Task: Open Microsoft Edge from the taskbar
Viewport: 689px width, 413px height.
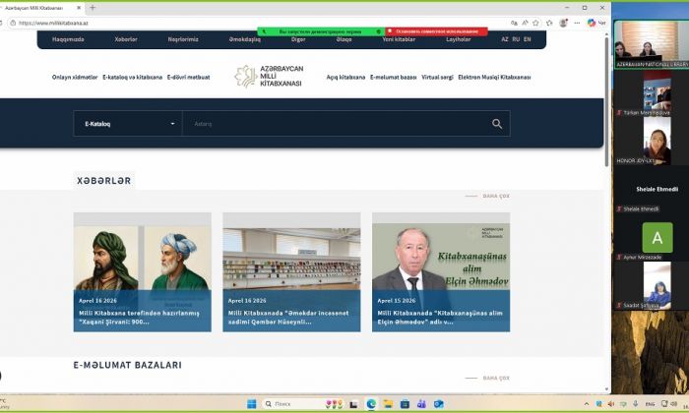Action: [371, 403]
